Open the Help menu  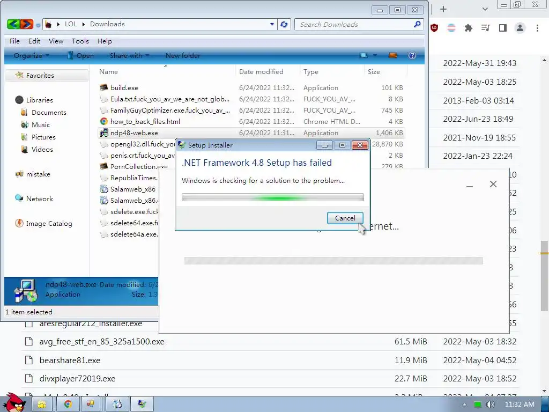pos(105,41)
